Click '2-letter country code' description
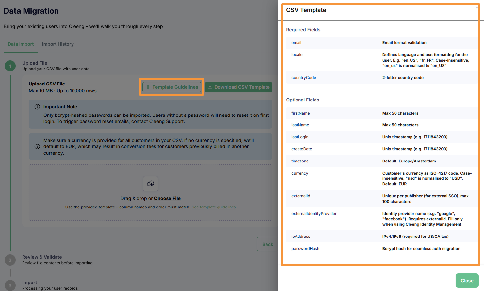484x291 pixels. (403, 78)
